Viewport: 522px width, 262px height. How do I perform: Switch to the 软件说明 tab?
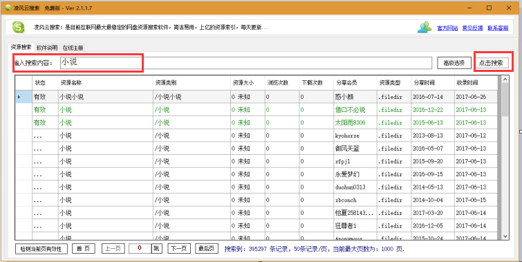coord(47,48)
